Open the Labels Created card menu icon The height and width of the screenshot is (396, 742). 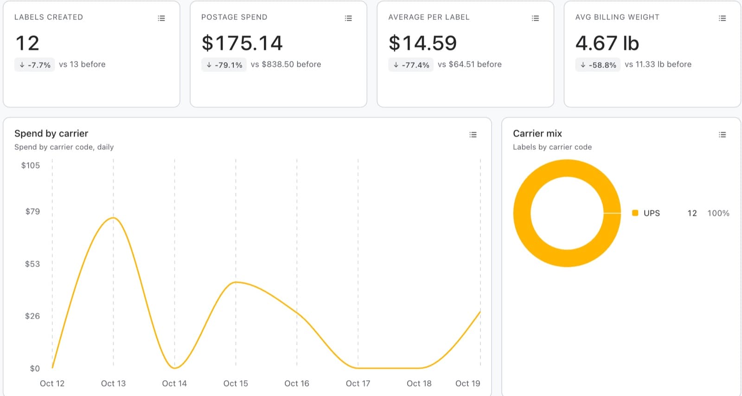pos(161,18)
